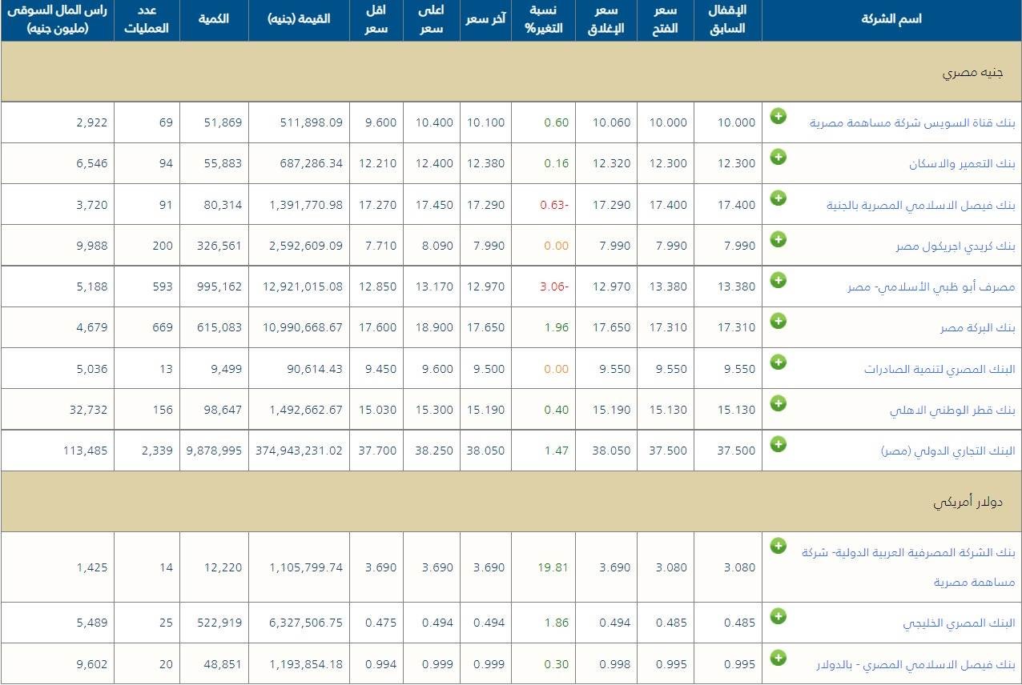This screenshot has height=685, width=1022.
Task: Click market cap cell 9,988
Action: point(92,246)
